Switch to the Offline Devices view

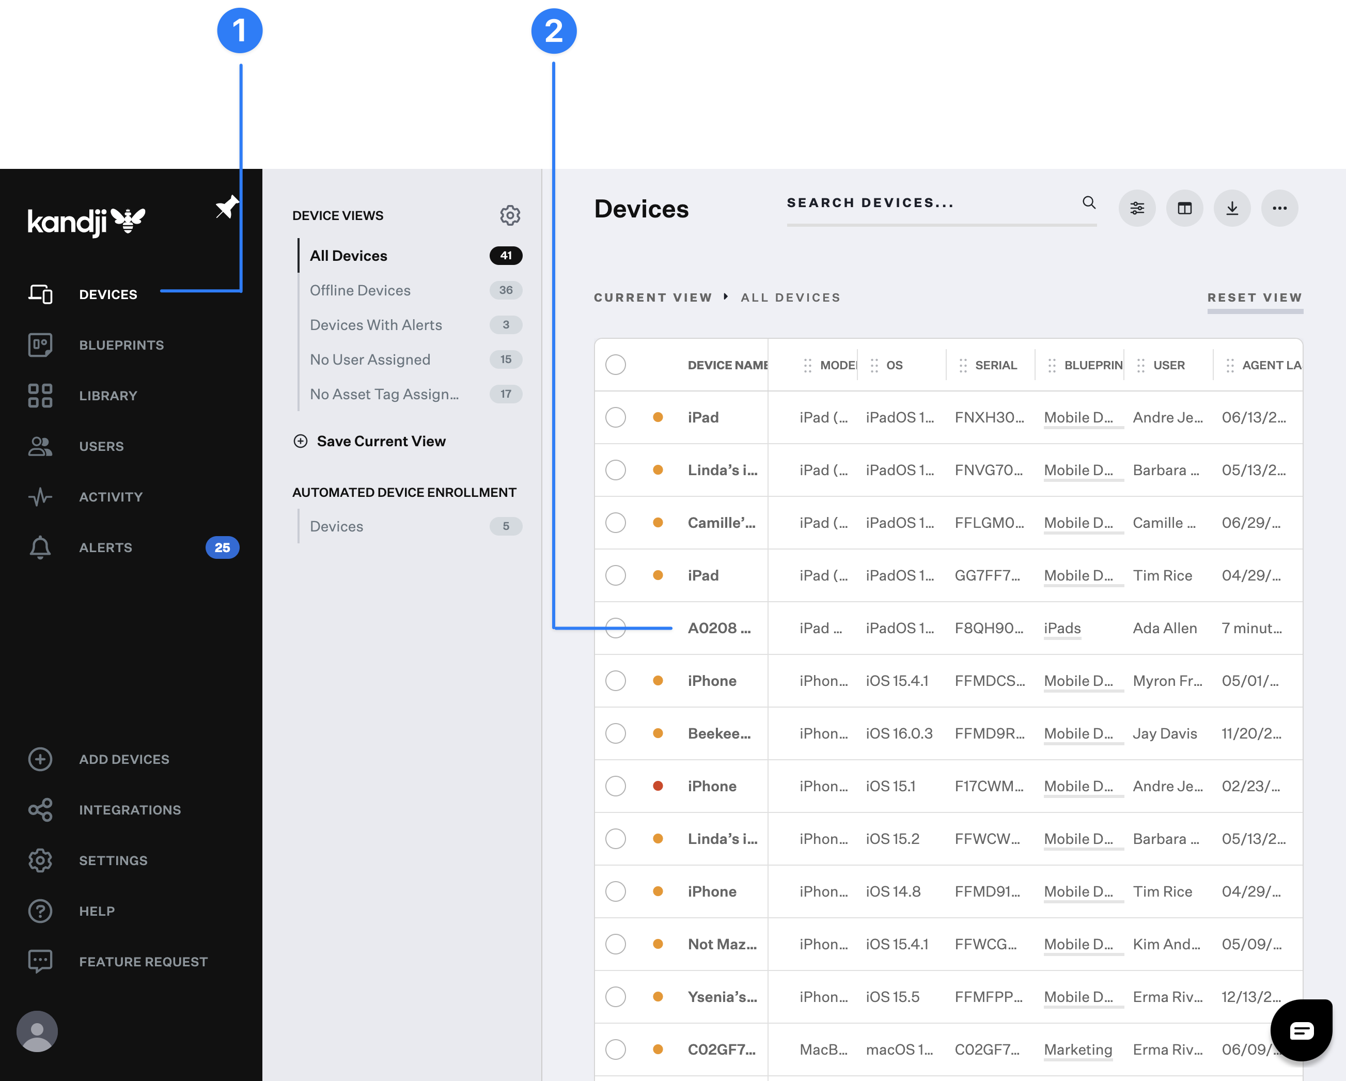[360, 290]
